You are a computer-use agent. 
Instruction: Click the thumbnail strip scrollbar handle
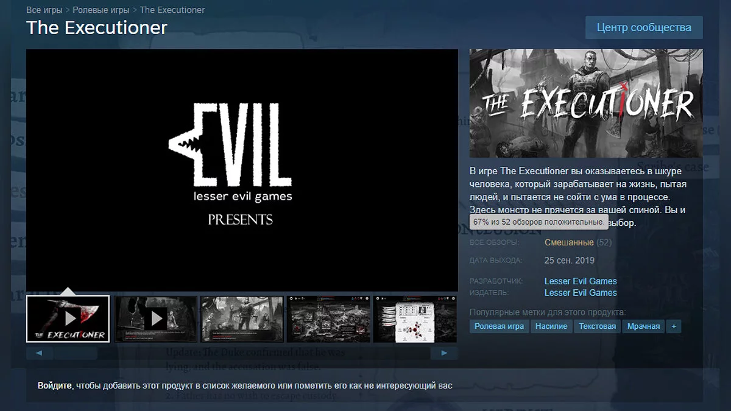coord(76,353)
